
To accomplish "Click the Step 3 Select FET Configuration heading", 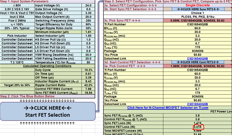I will click(x=168, y=1).
